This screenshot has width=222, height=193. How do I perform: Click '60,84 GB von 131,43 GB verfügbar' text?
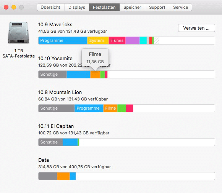tap(73, 99)
